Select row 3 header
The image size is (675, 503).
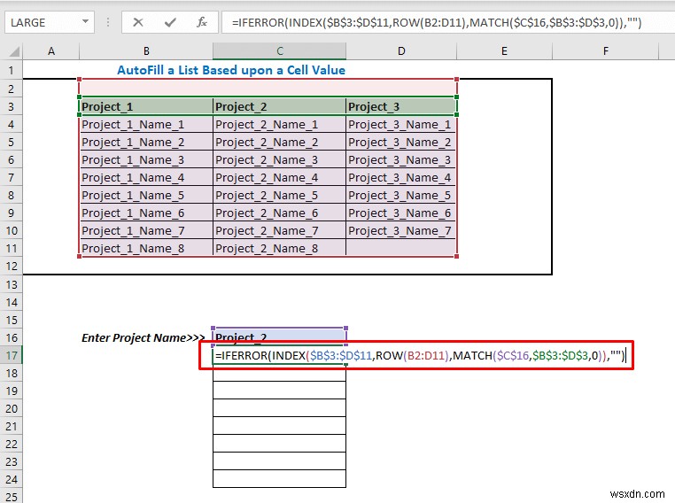(12, 106)
